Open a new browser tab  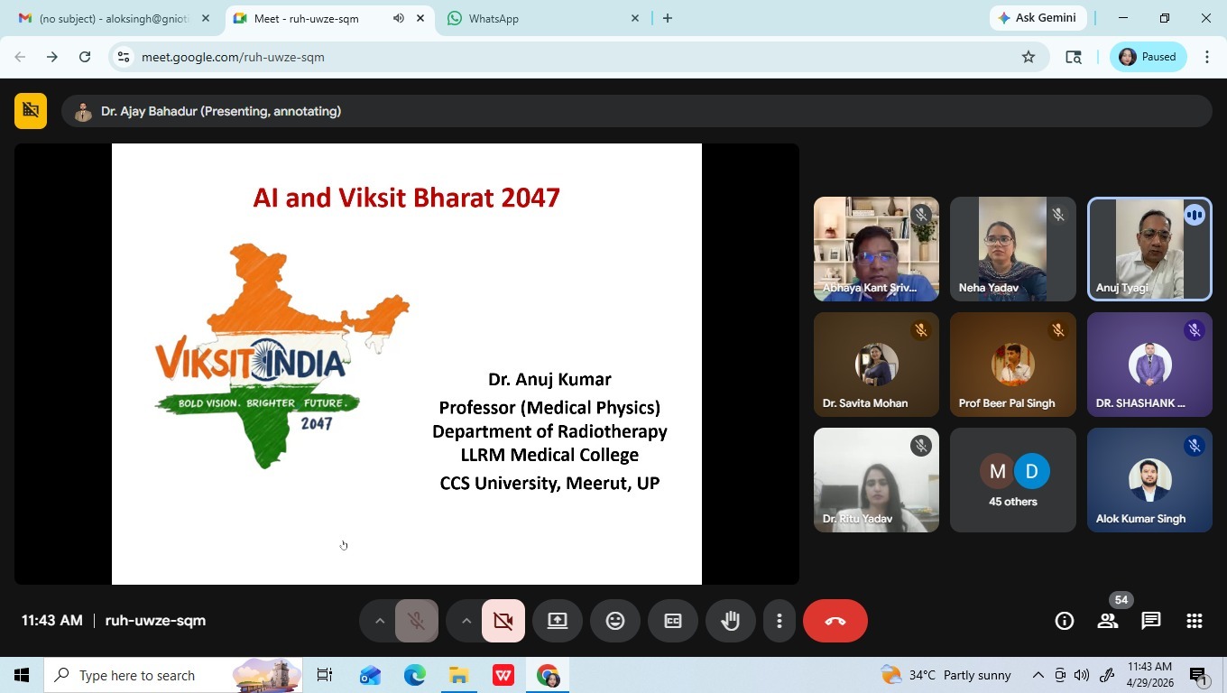click(668, 18)
